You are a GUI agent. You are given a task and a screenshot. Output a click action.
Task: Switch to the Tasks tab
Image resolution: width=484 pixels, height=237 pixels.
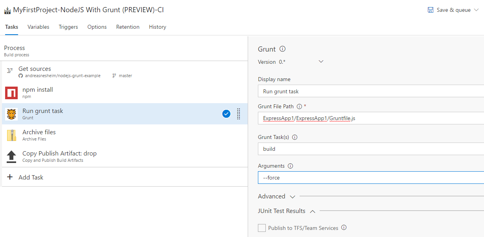[x=11, y=27]
